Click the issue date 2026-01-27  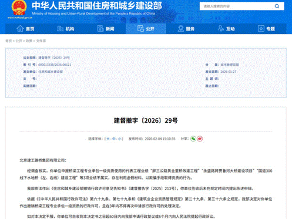tap(229, 72)
